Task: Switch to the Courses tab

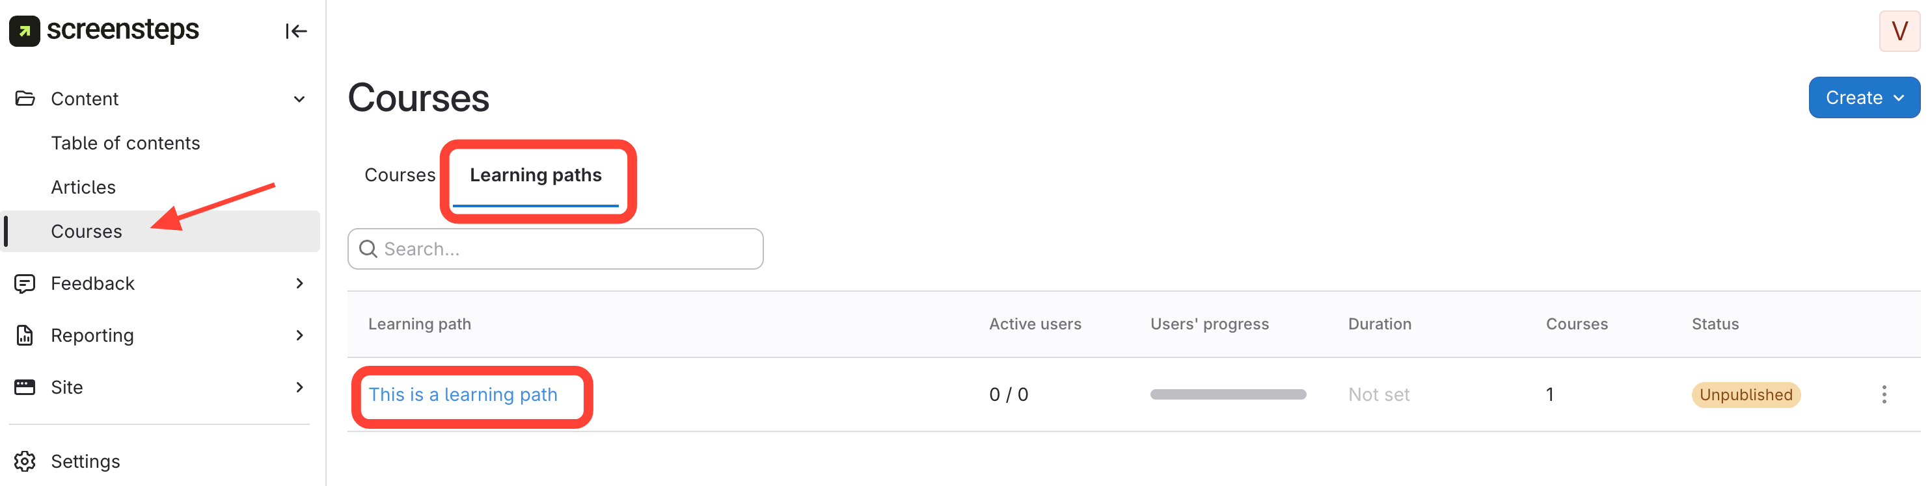Action: [400, 175]
